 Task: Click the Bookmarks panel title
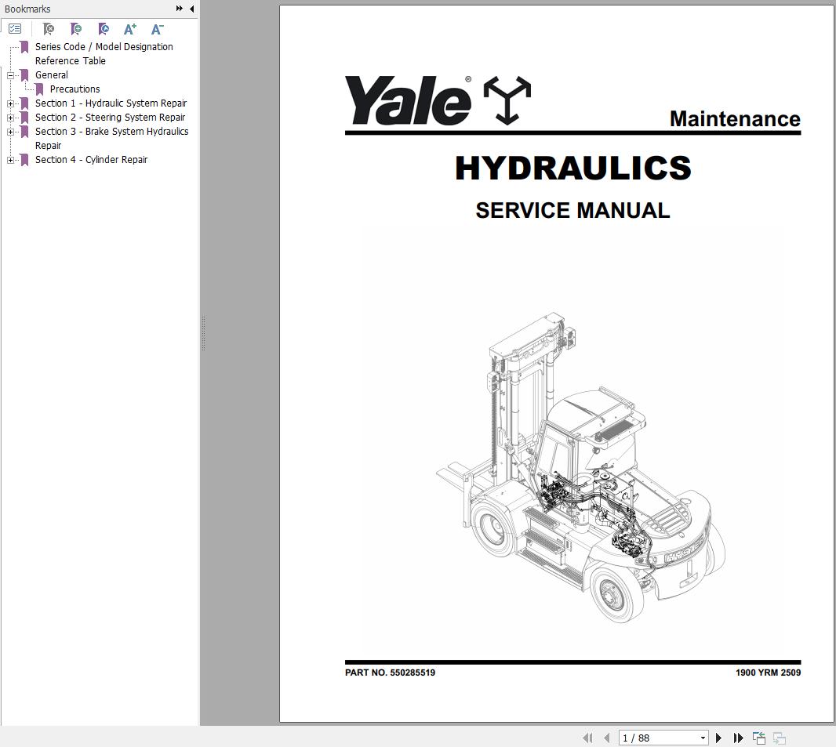27,9
